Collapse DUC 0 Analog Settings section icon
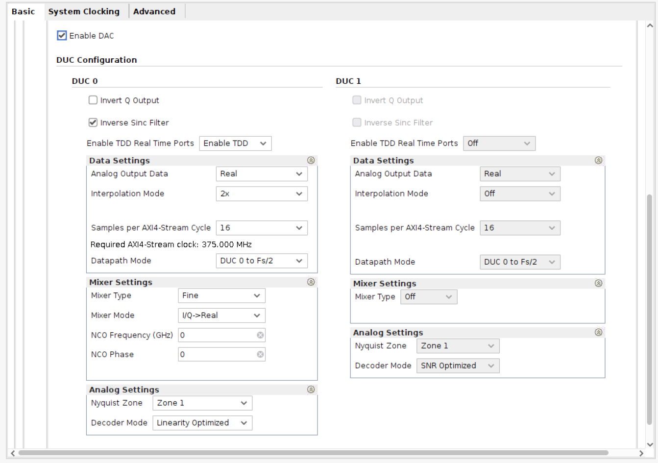 (x=311, y=390)
